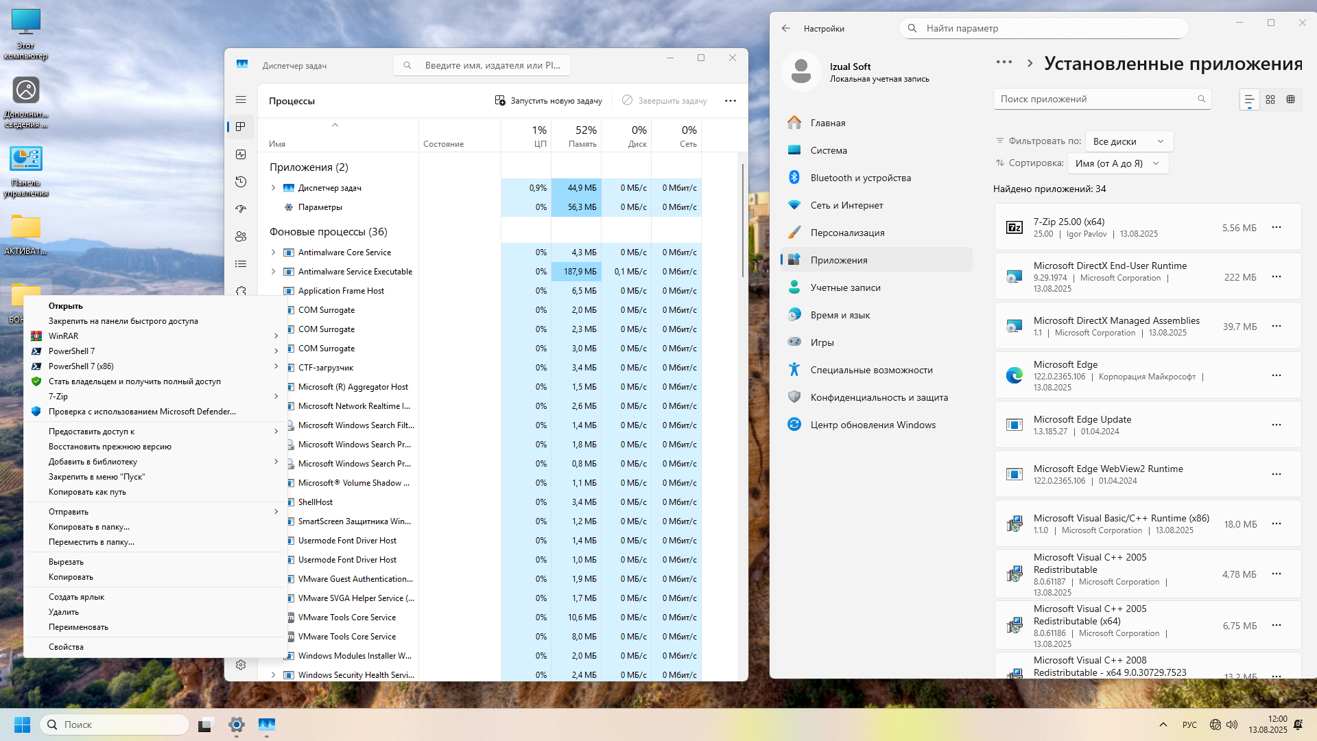Select ShellHost process row
The width and height of the screenshot is (1317, 741).
[x=480, y=502]
